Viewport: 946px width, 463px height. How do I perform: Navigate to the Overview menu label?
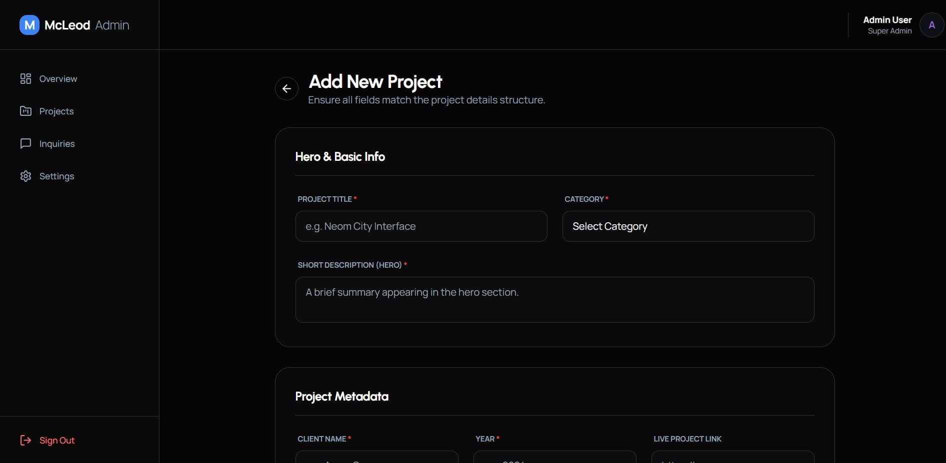tap(58, 79)
